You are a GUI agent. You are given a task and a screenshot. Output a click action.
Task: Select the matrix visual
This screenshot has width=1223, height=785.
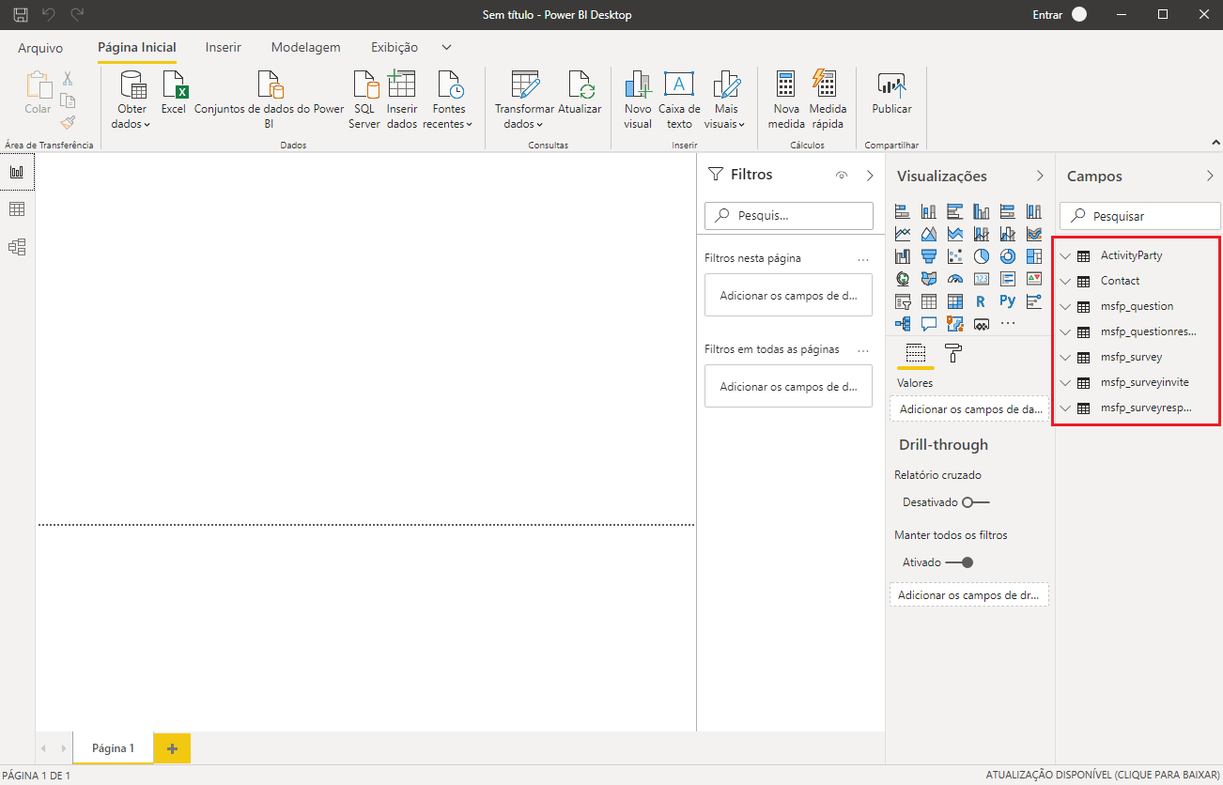(x=955, y=301)
